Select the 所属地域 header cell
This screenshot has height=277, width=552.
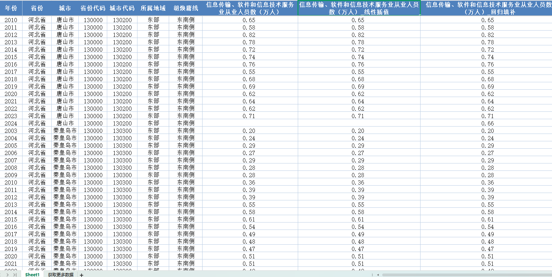tap(153, 8)
